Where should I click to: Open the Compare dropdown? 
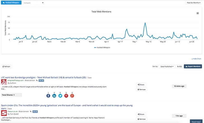tap(33, 3)
